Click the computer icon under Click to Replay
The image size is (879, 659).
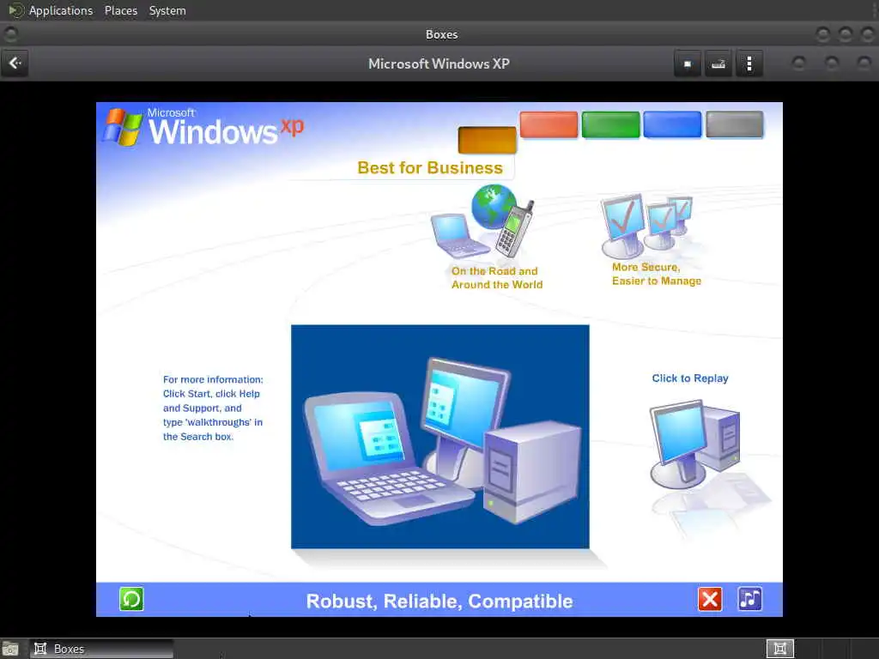click(x=695, y=444)
